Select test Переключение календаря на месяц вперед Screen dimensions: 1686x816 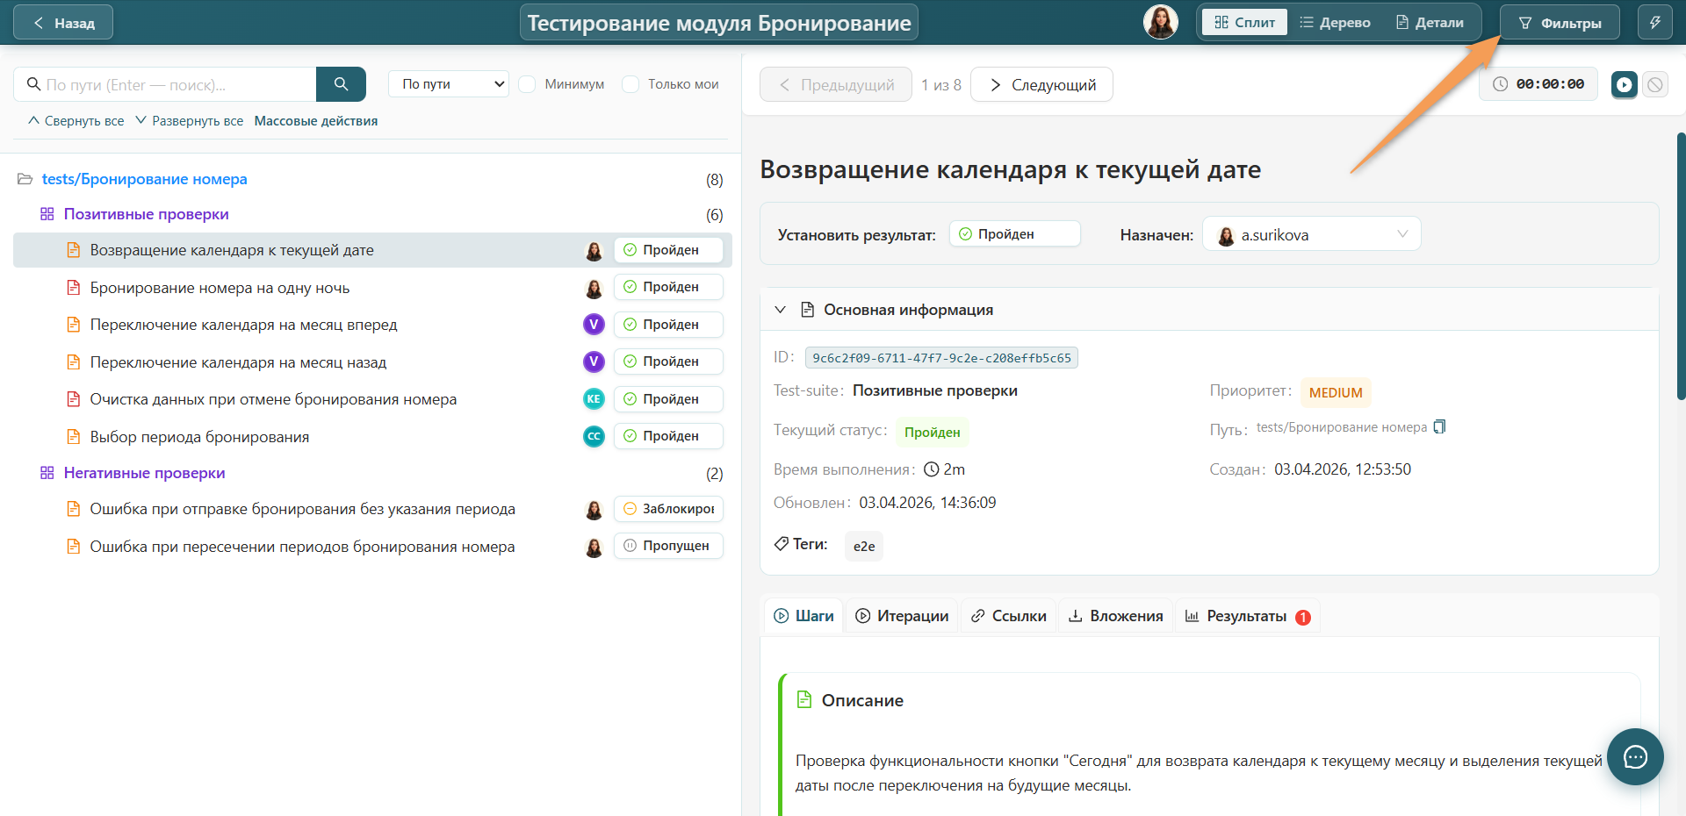243,325
